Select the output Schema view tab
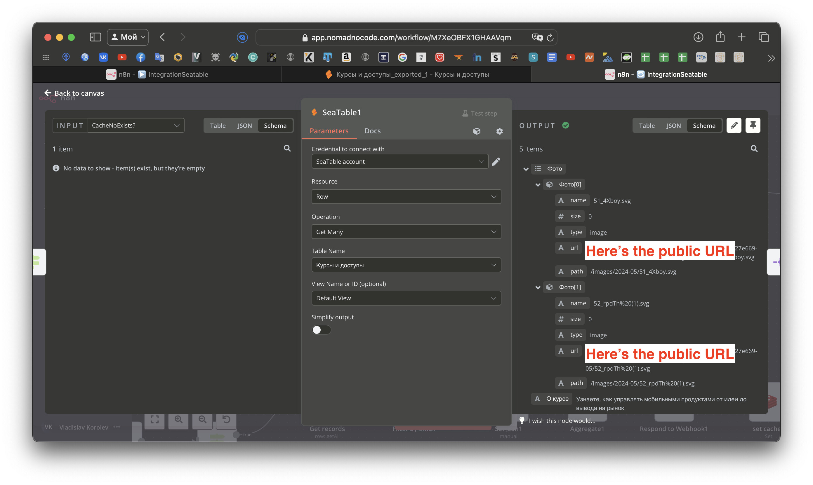This screenshot has width=813, height=485. [704, 125]
